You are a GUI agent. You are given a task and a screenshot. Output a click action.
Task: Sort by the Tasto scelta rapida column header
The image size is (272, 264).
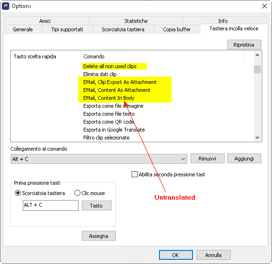(x=46, y=56)
